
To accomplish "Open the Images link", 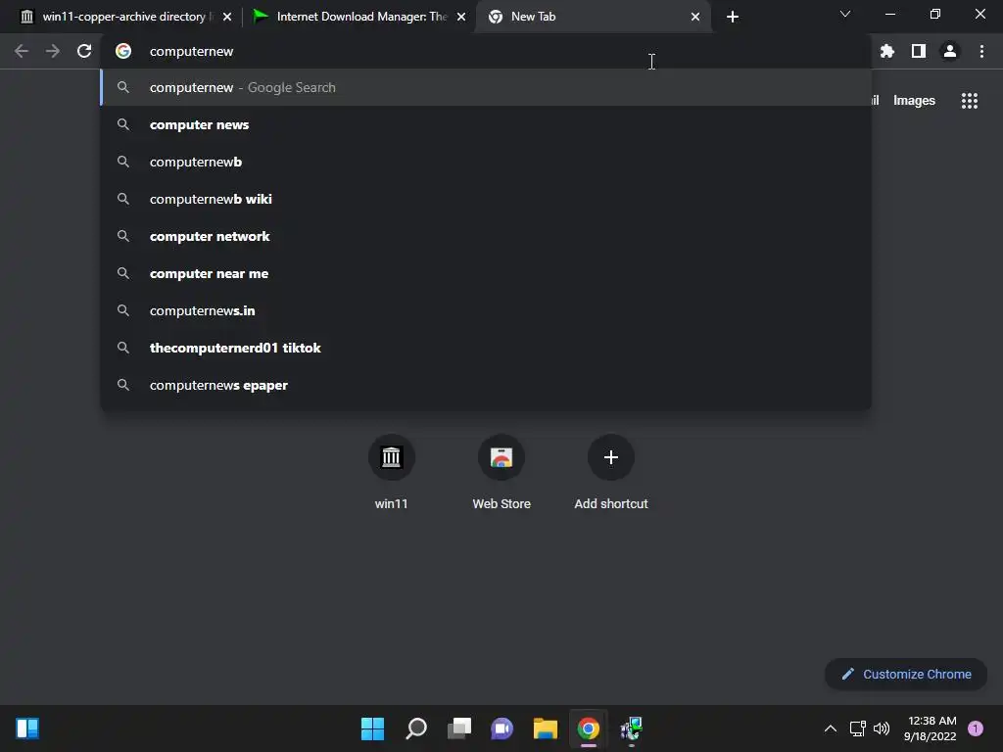I will (x=914, y=101).
